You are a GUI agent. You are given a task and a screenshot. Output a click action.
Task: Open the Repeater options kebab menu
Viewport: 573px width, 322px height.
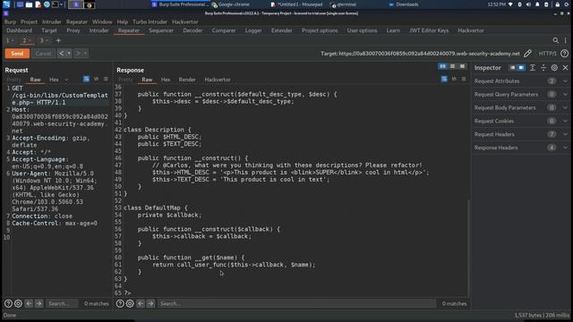point(565,40)
